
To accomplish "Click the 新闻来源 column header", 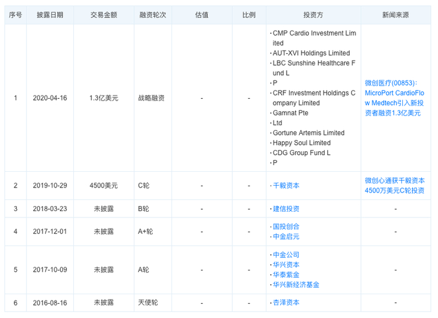I will [x=395, y=15].
